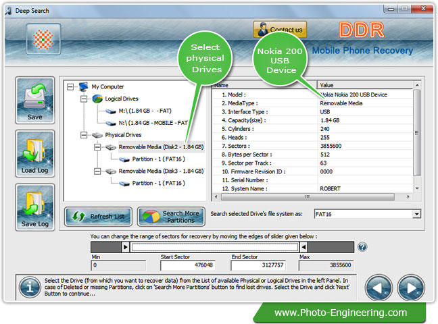
Task: Go to previous step with back arrow
Action: tap(379, 288)
